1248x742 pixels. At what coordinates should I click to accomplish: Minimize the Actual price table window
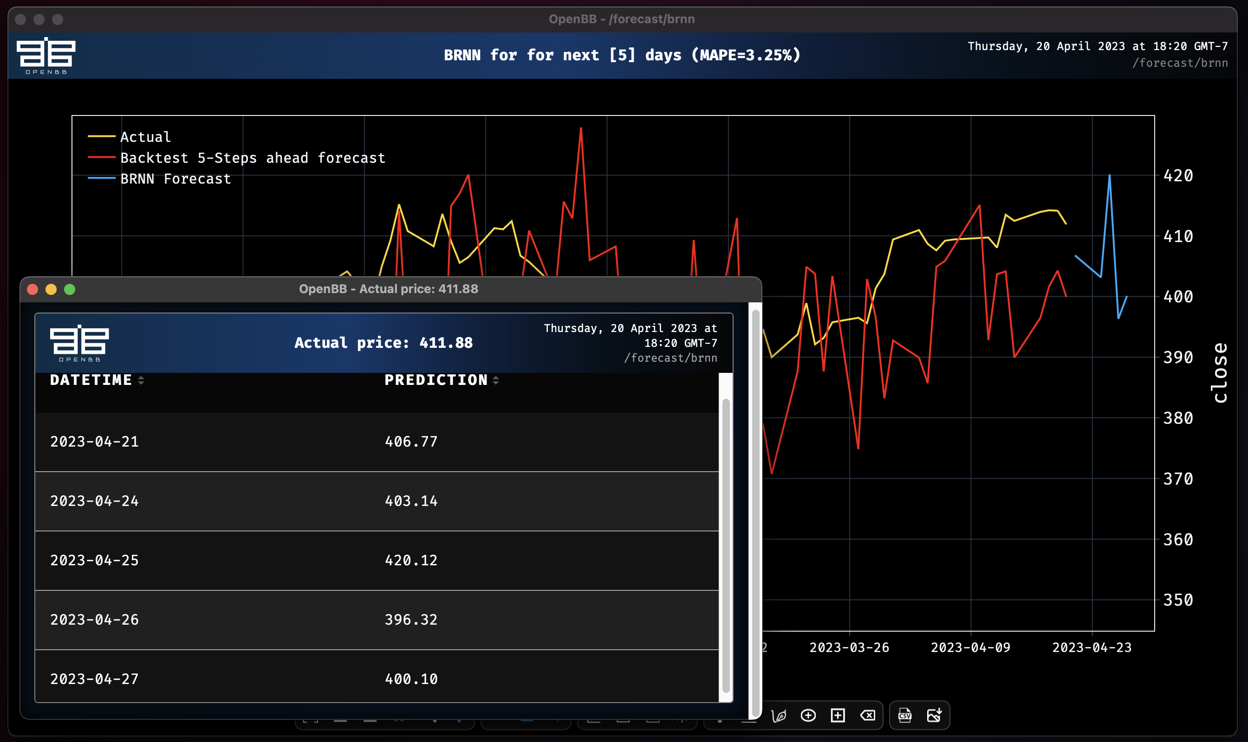coord(51,289)
